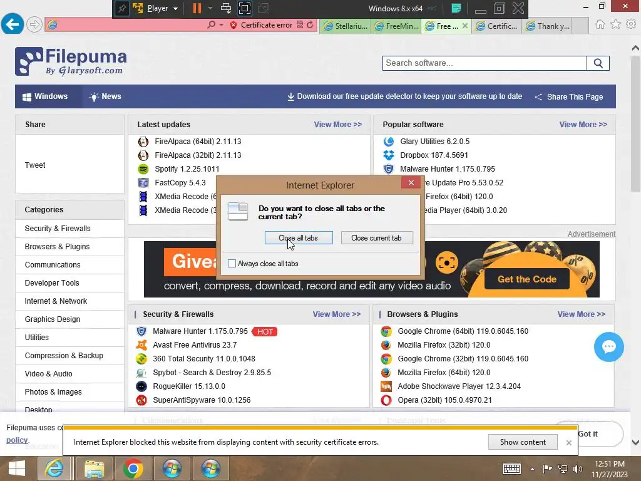Screen dimensions: 641x481
Task: Click the IE forward arrow button
Action: point(34,24)
